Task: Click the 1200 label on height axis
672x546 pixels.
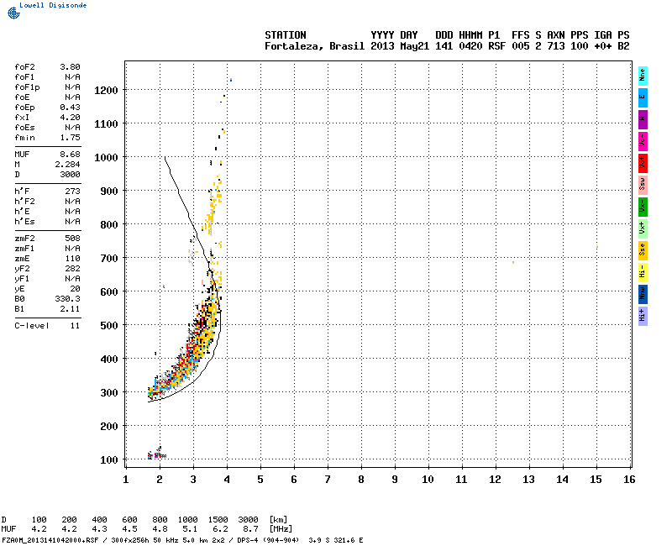Action: pos(106,91)
